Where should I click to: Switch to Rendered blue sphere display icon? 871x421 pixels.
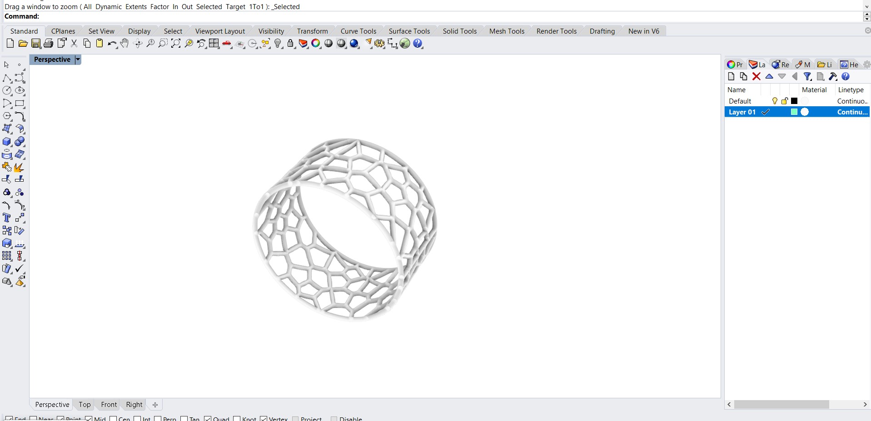coord(354,44)
